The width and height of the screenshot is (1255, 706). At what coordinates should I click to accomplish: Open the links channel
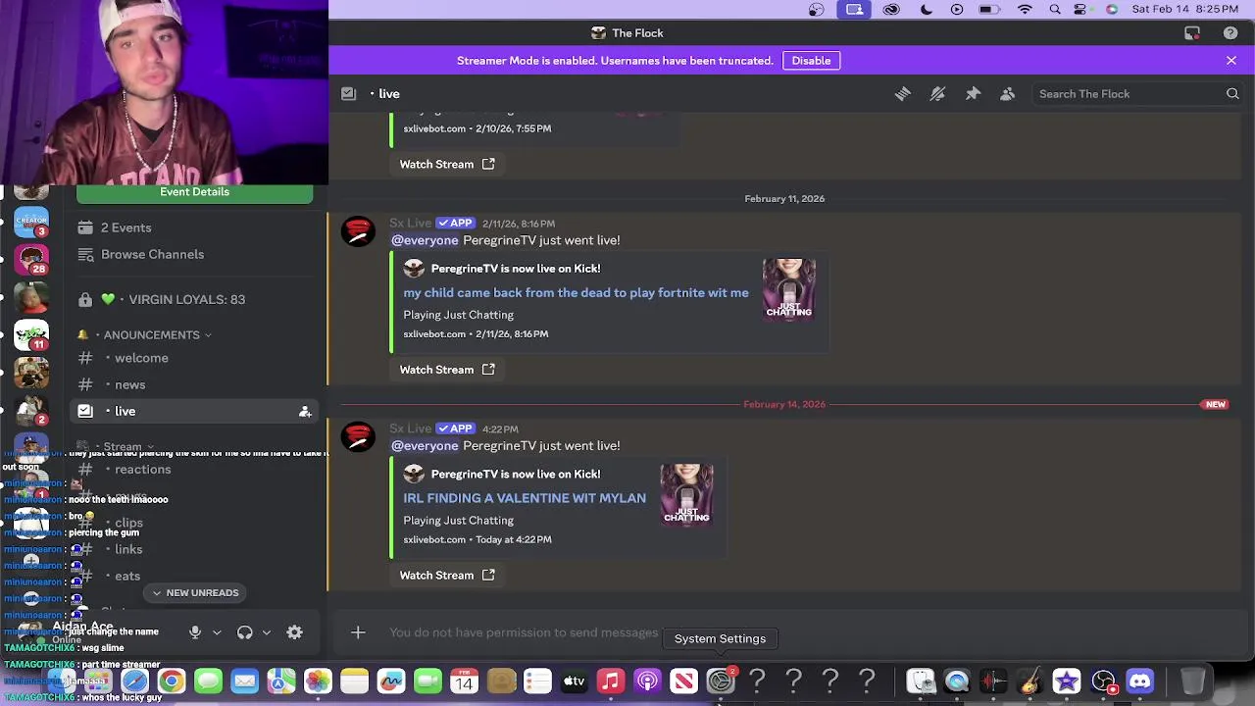(128, 549)
